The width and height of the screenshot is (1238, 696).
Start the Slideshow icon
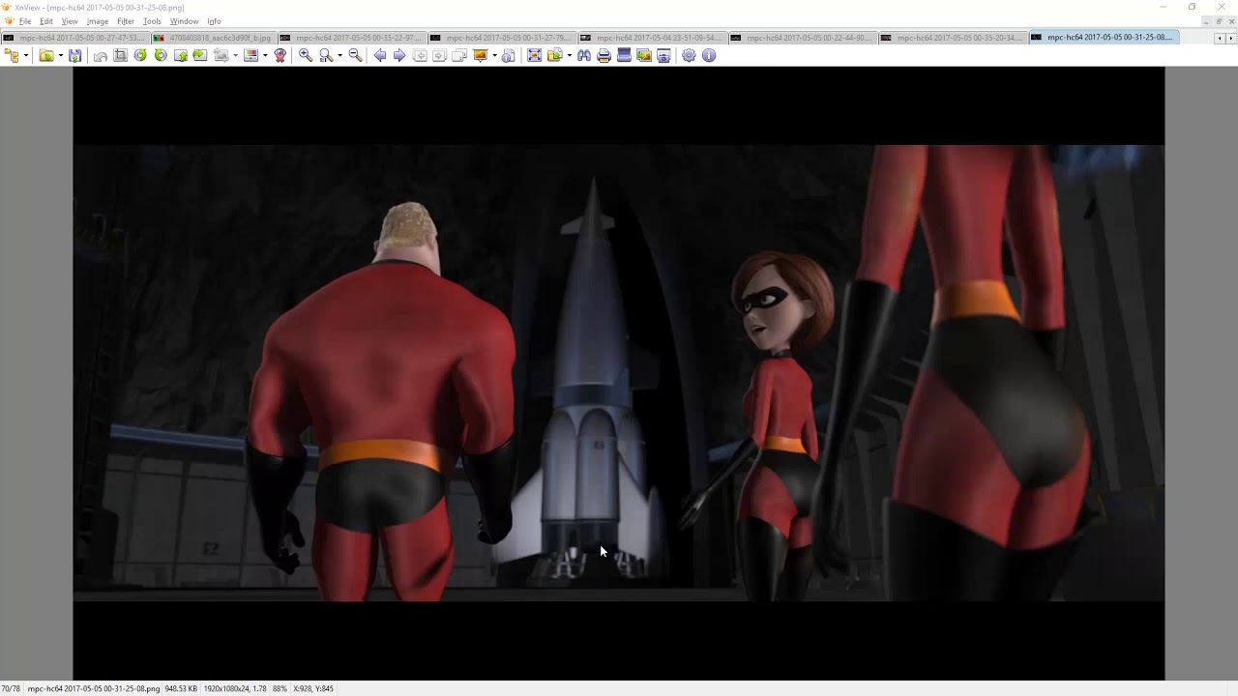(481, 56)
